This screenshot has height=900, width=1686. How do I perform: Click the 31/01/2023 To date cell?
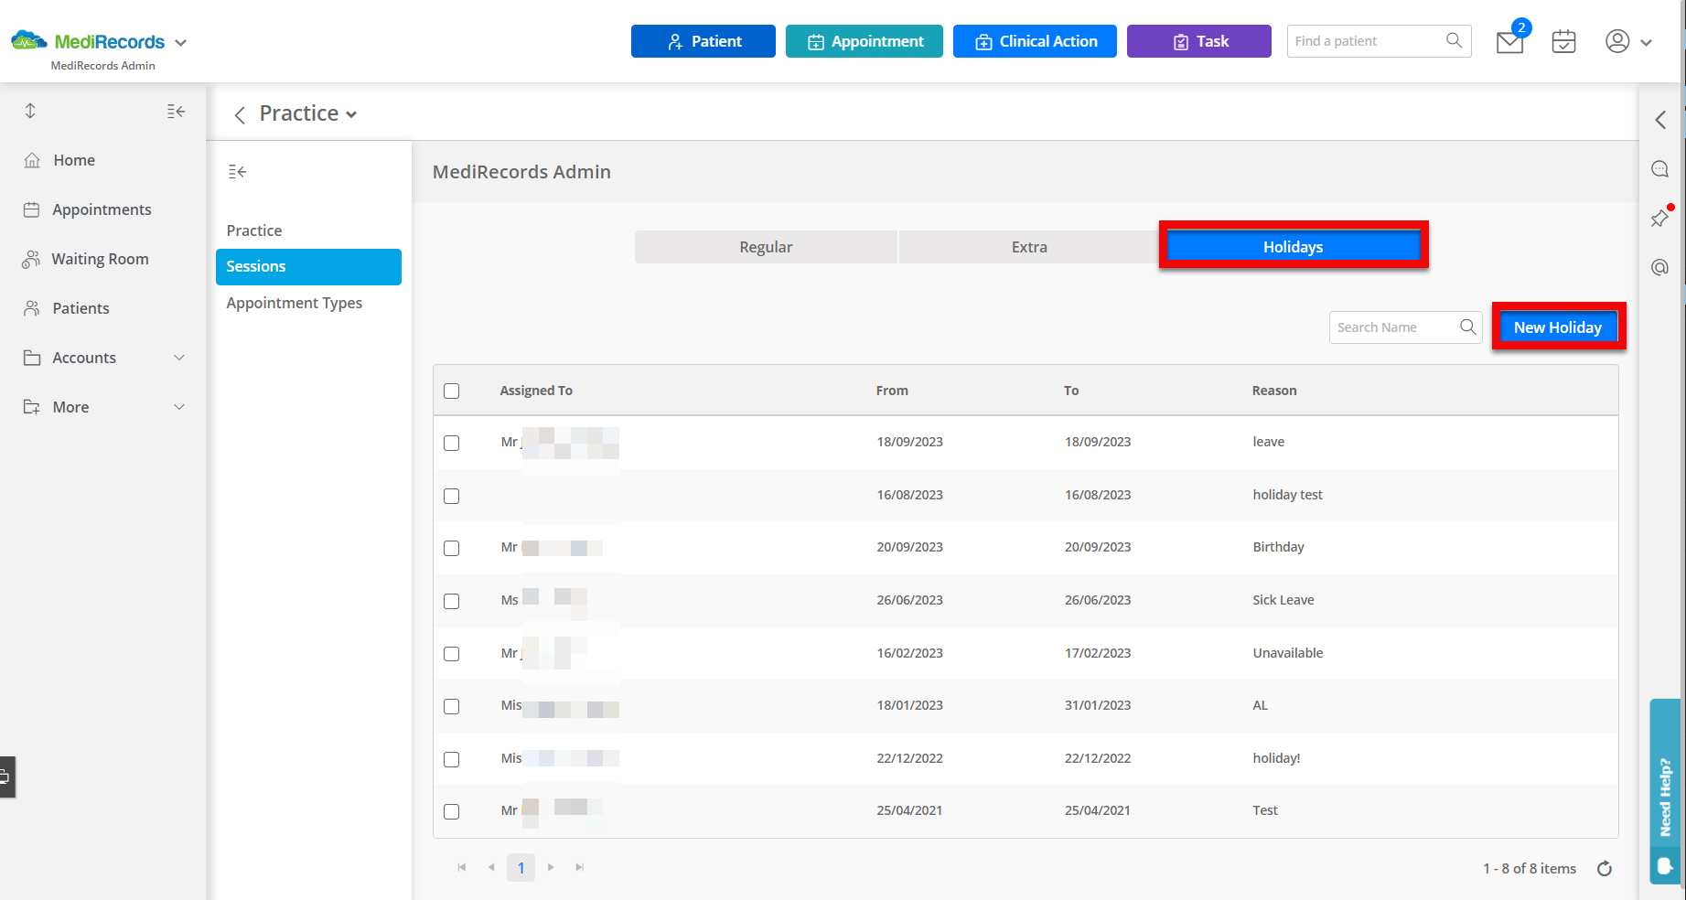click(x=1098, y=705)
